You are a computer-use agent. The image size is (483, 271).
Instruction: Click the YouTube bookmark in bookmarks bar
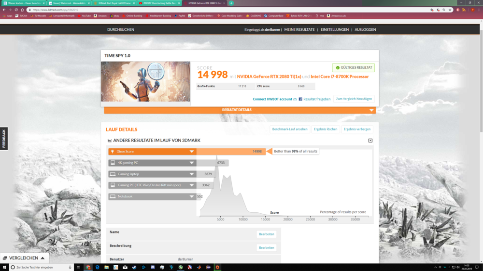(84, 16)
